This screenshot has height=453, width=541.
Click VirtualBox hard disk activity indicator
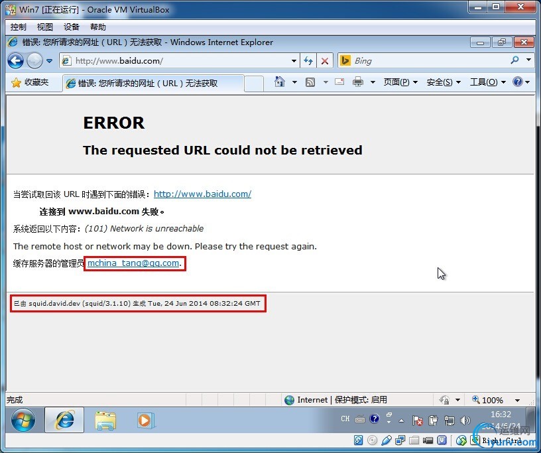[x=359, y=440]
